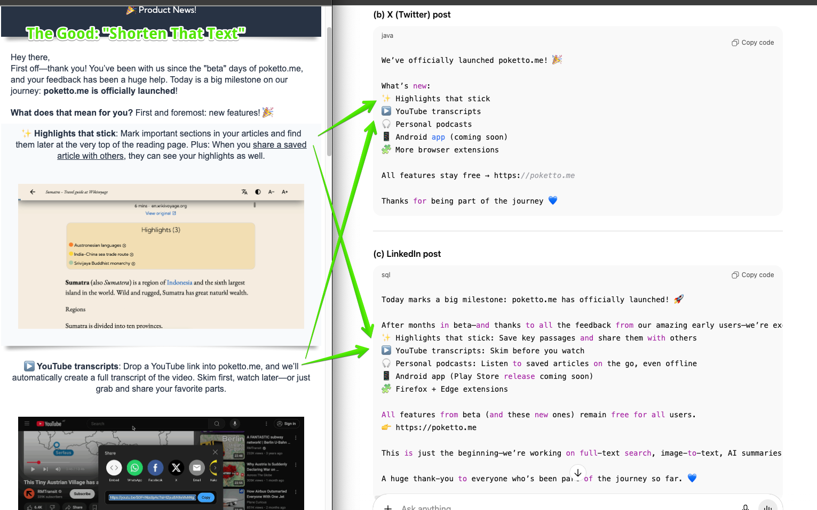Click the back arrow in reader view
The image size is (817, 510).
tap(33, 192)
